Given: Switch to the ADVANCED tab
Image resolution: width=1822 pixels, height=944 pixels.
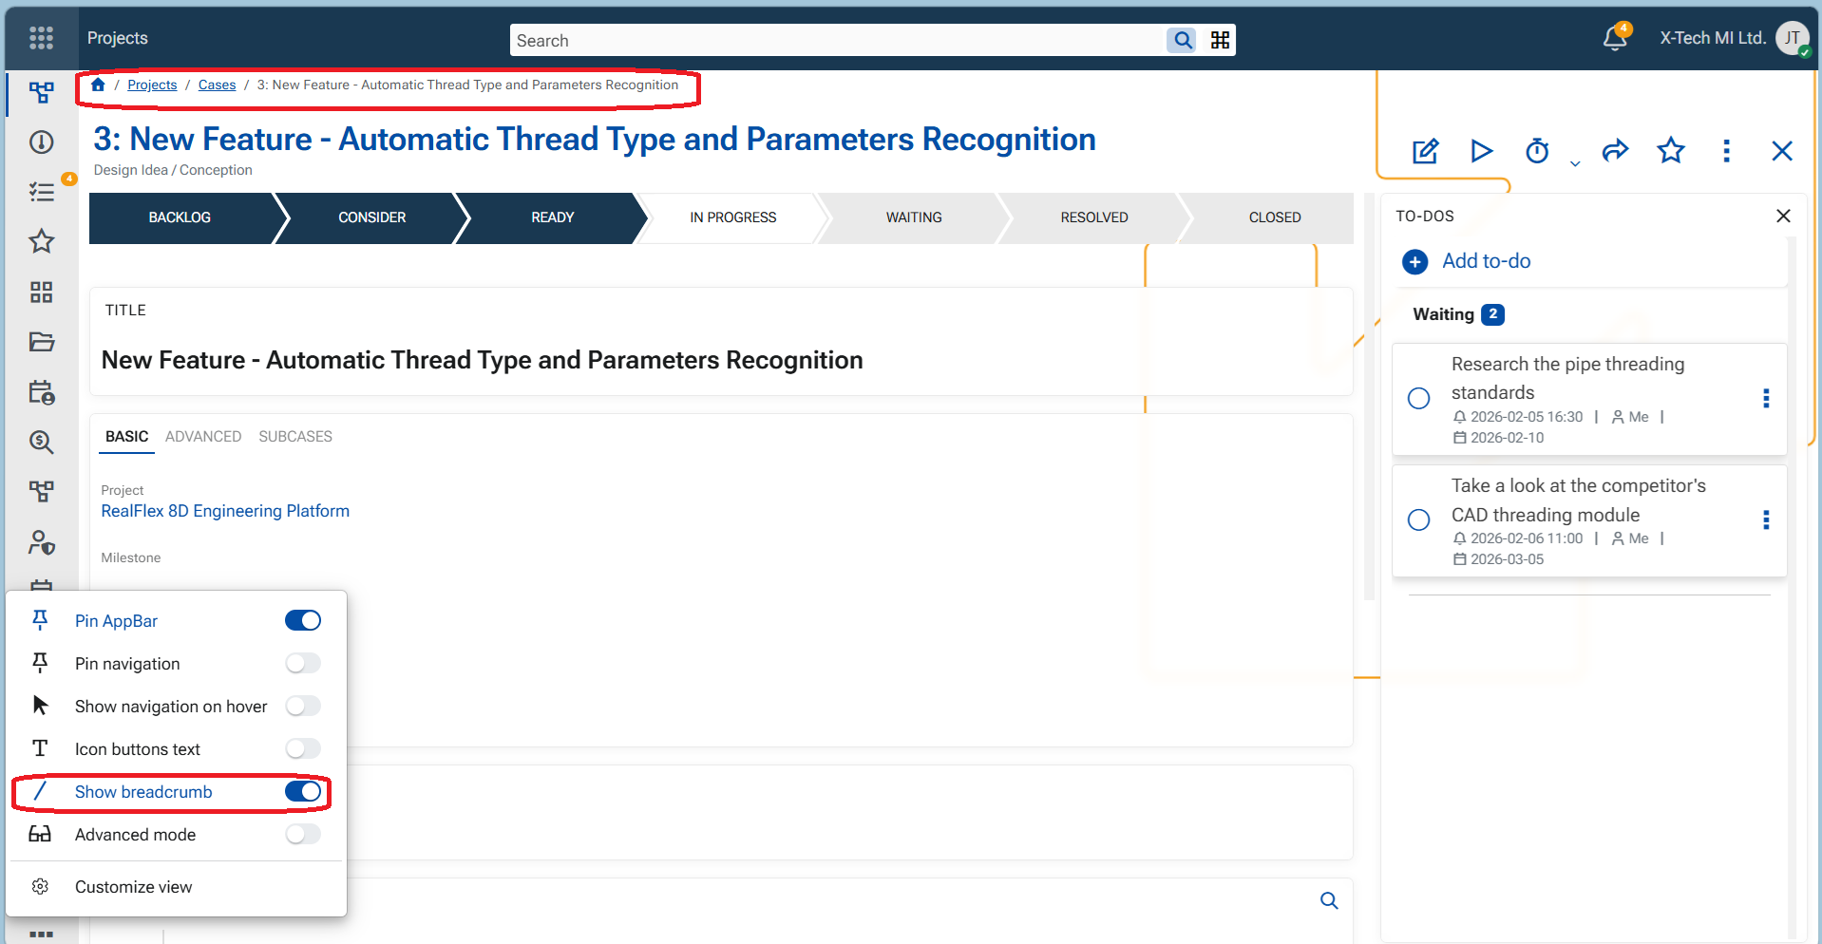Looking at the screenshot, I should (x=203, y=437).
